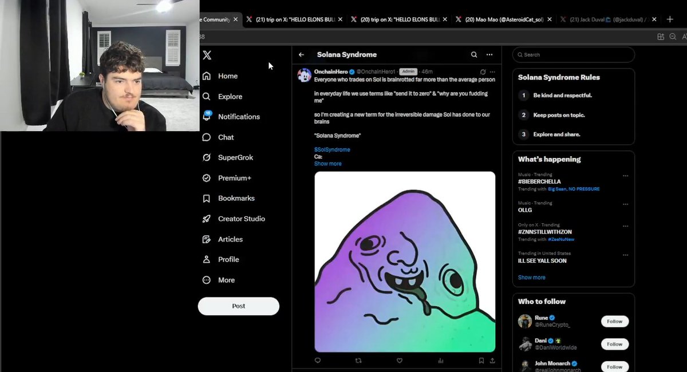Click the app icon left of the zoom magnifier
The width and height of the screenshot is (687, 372).
(x=660, y=37)
